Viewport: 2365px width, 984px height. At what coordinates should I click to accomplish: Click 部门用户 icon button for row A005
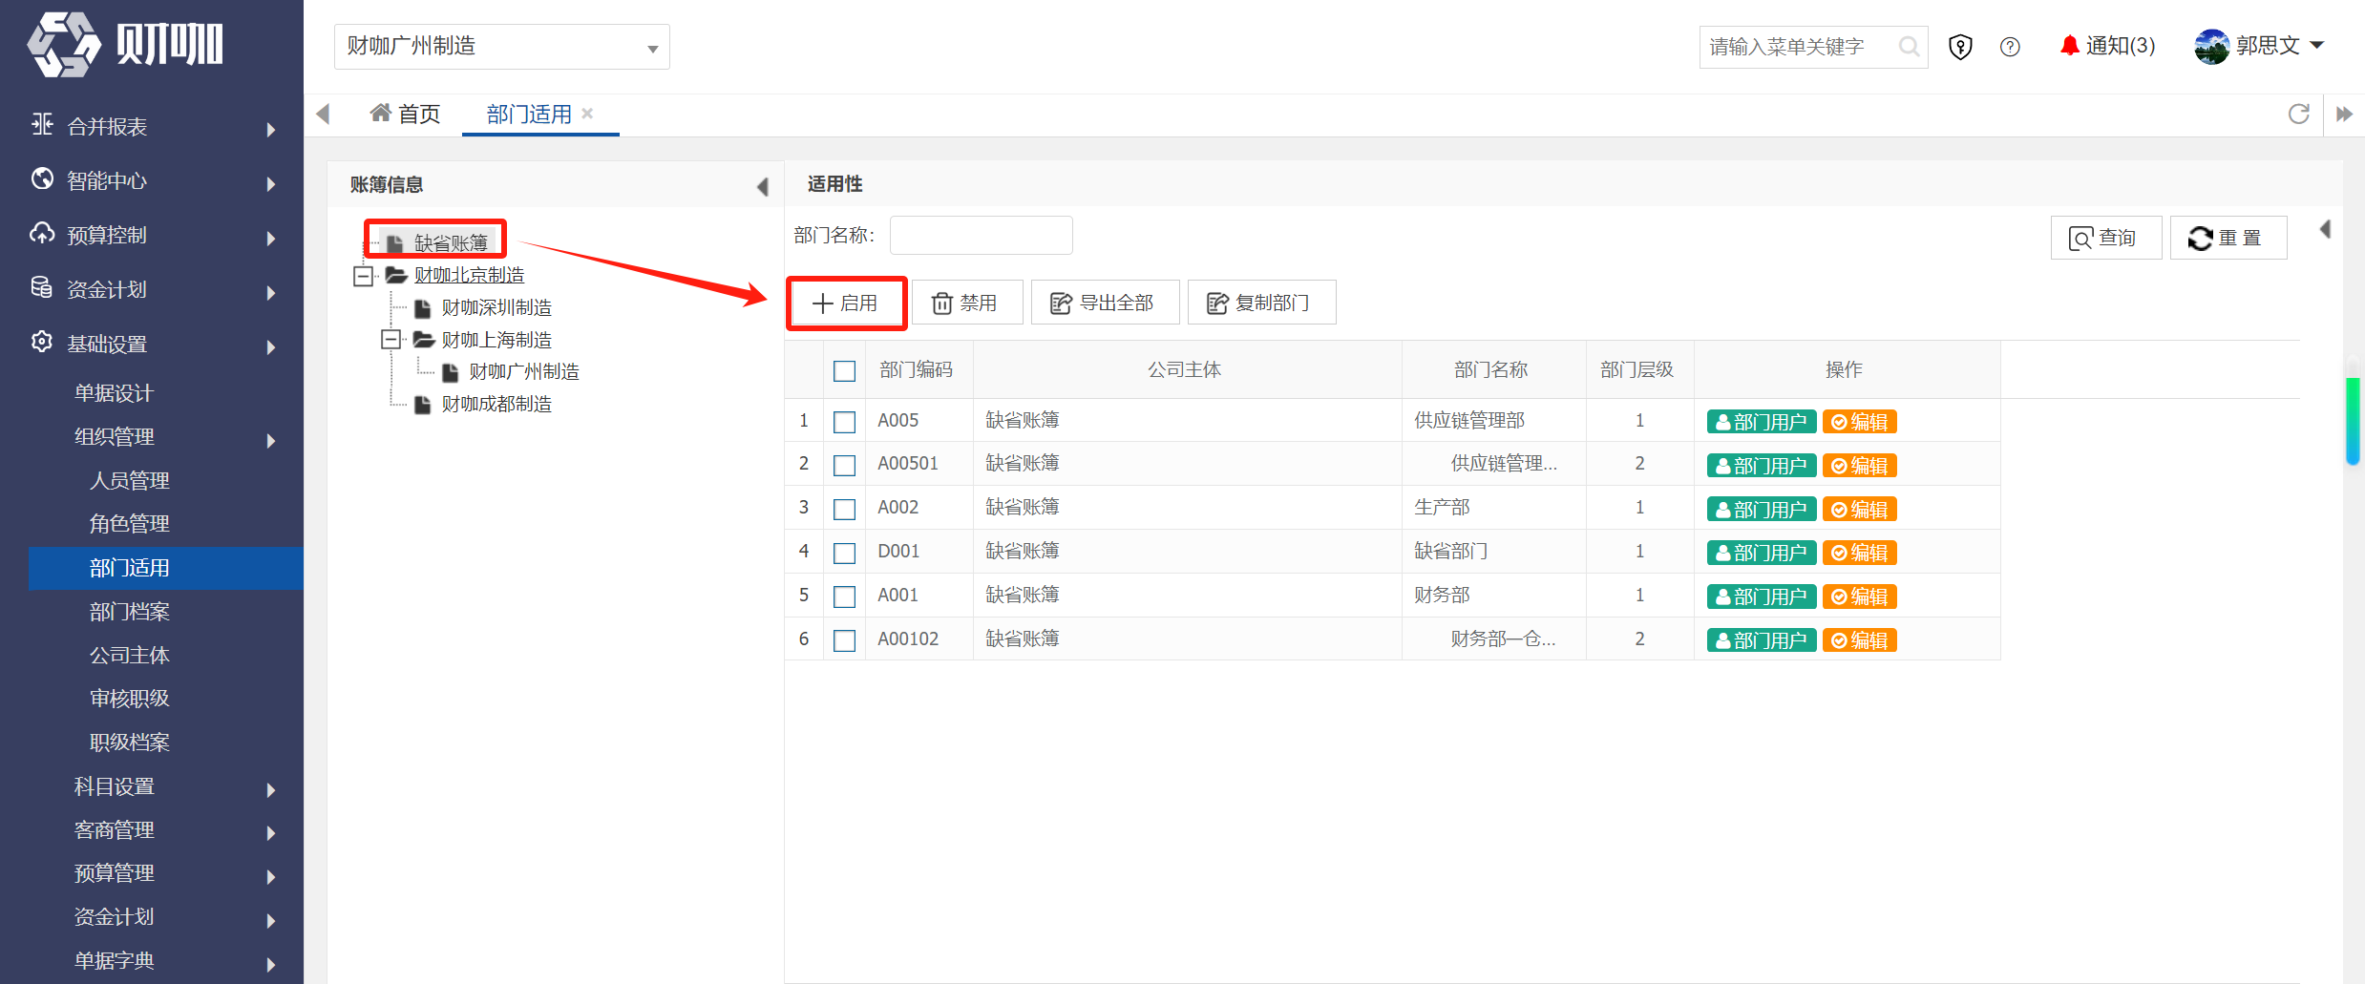(1762, 422)
